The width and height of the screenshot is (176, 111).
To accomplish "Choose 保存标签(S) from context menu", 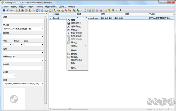I will tap(76, 23).
